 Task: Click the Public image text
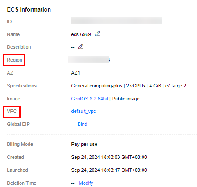point(126,99)
